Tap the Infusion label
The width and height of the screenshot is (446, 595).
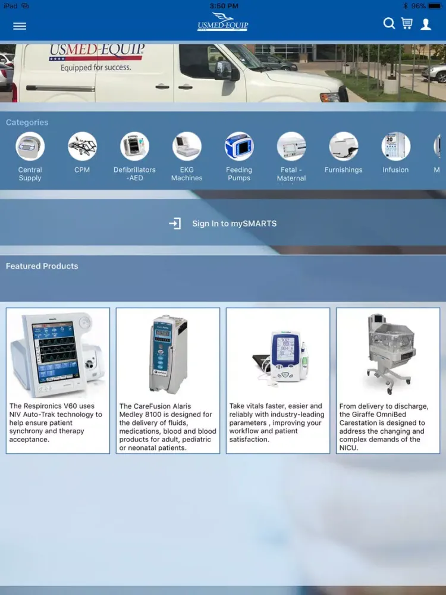tap(395, 170)
